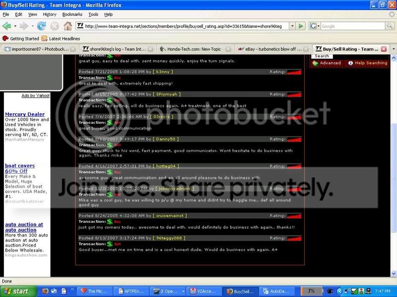Viewport: 397px width, 297px height.
Task: Click the magnifier icon in Google search box
Action: [391, 26]
